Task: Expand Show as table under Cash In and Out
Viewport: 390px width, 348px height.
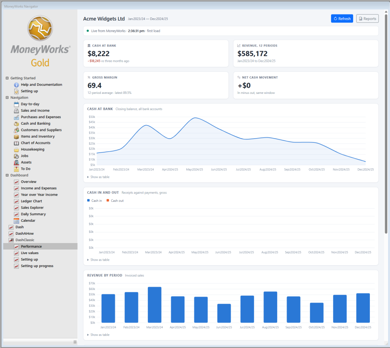Action: coord(98,260)
